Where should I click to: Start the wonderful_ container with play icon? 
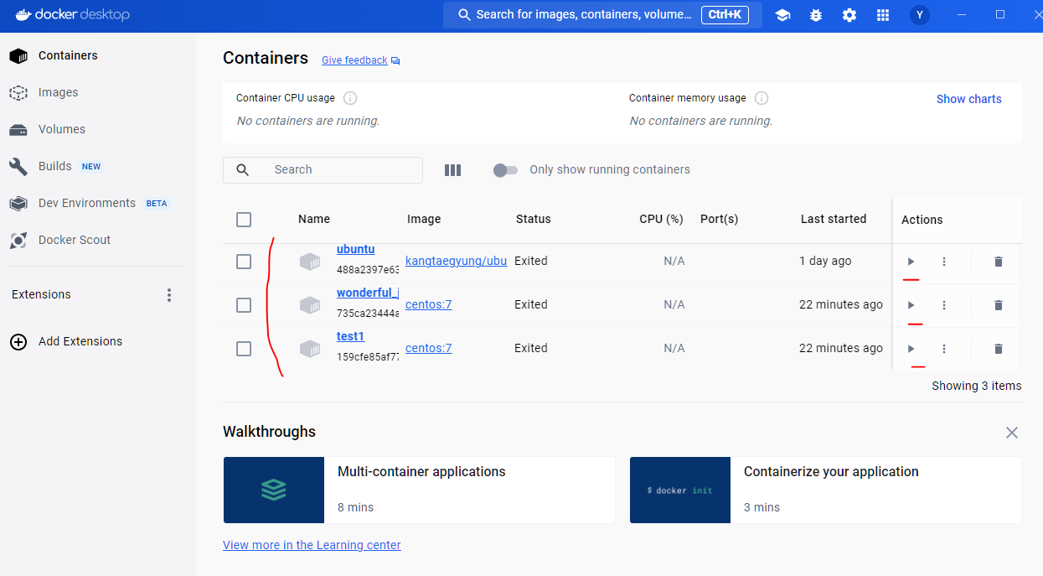tap(911, 305)
